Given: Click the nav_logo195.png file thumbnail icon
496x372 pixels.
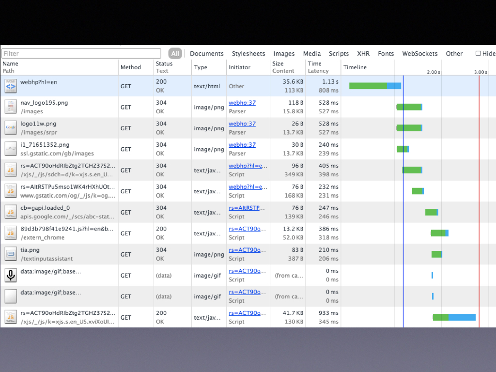Looking at the screenshot, I should pos(11,107).
